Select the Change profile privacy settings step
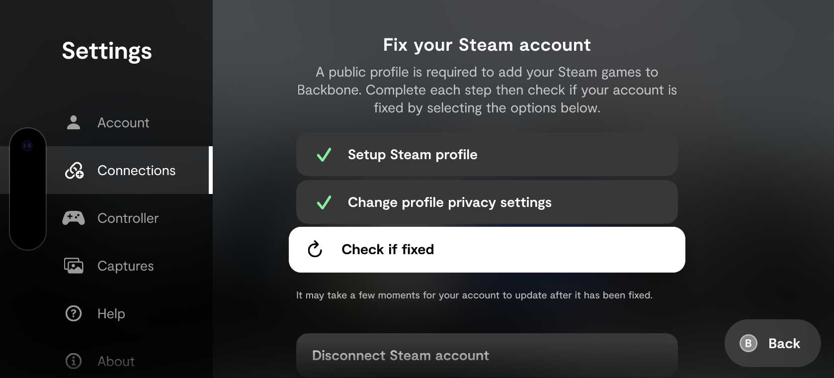 pos(487,202)
